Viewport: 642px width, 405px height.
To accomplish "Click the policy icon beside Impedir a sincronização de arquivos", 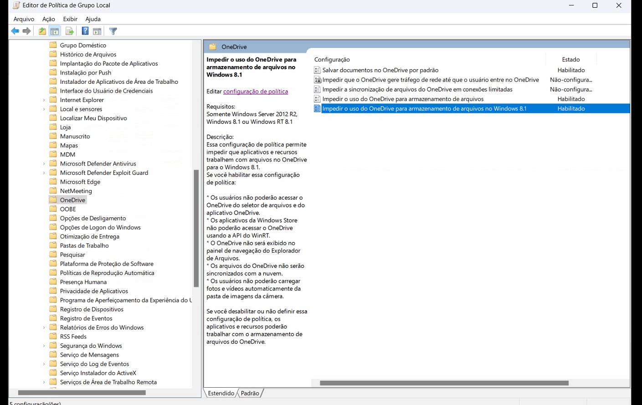I will pyautogui.click(x=317, y=89).
